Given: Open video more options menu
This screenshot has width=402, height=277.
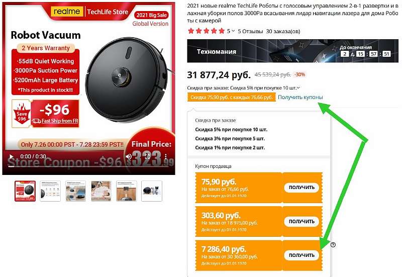Looking at the screenshot, I should pos(166,156).
